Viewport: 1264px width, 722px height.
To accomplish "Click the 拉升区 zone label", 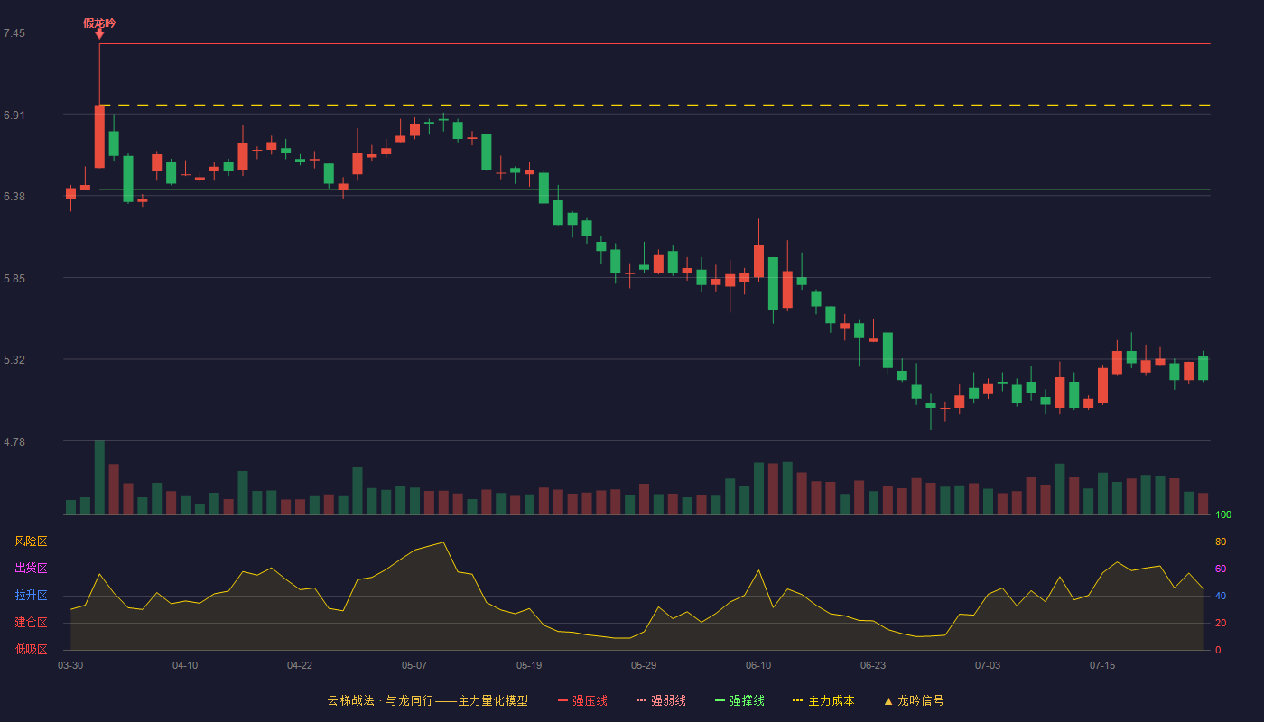I will pos(31,596).
